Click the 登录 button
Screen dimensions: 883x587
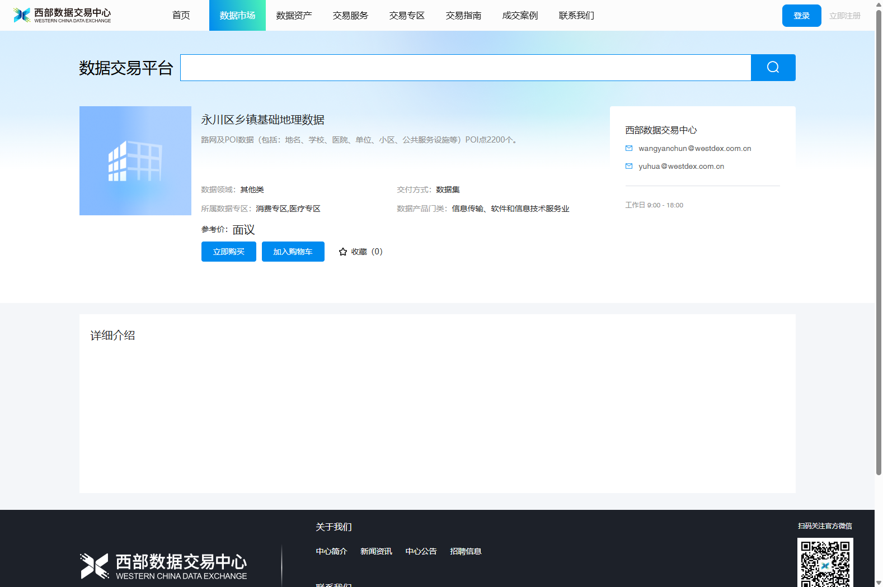[802, 16]
